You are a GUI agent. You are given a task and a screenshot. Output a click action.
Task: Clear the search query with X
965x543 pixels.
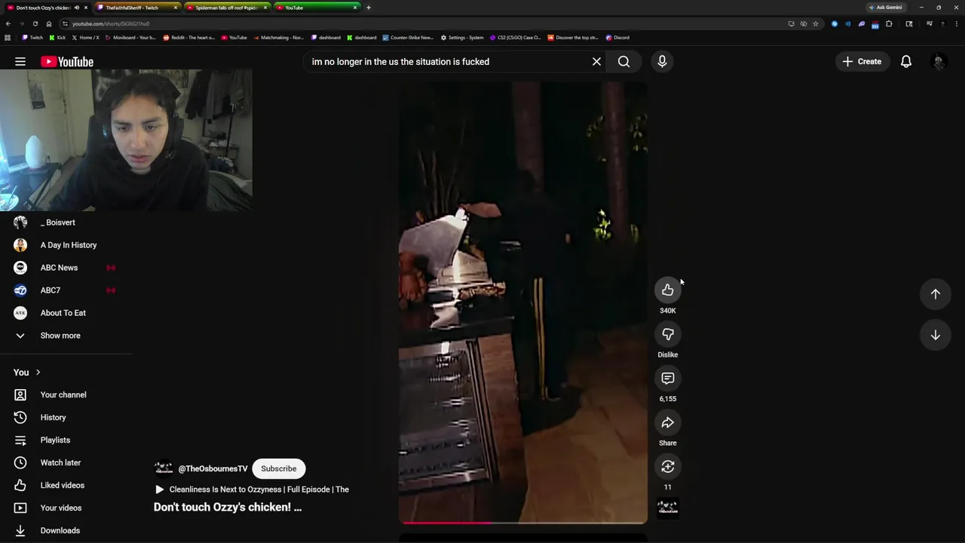[596, 62]
